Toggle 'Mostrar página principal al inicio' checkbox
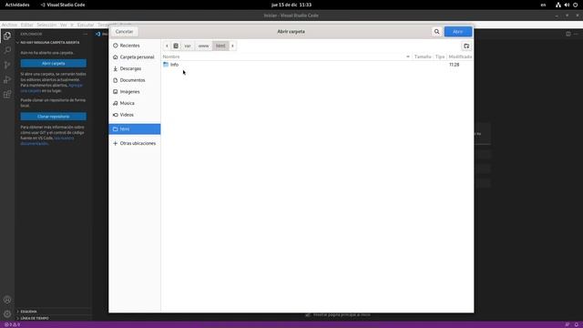 pyautogui.click(x=308, y=314)
